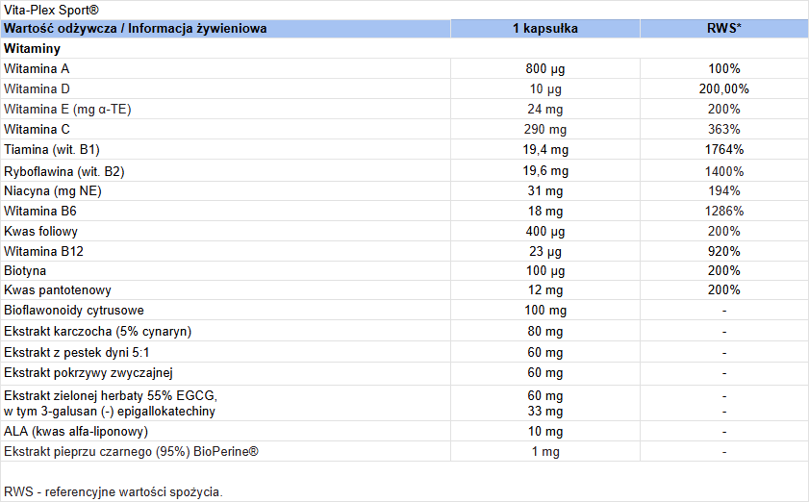Select the '100 mg' value
Screen dimensions: 809x502
tap(545, 310)
